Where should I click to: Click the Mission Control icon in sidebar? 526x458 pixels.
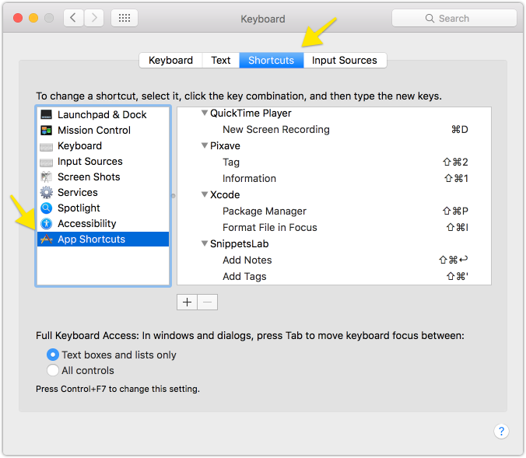[46, 130]
